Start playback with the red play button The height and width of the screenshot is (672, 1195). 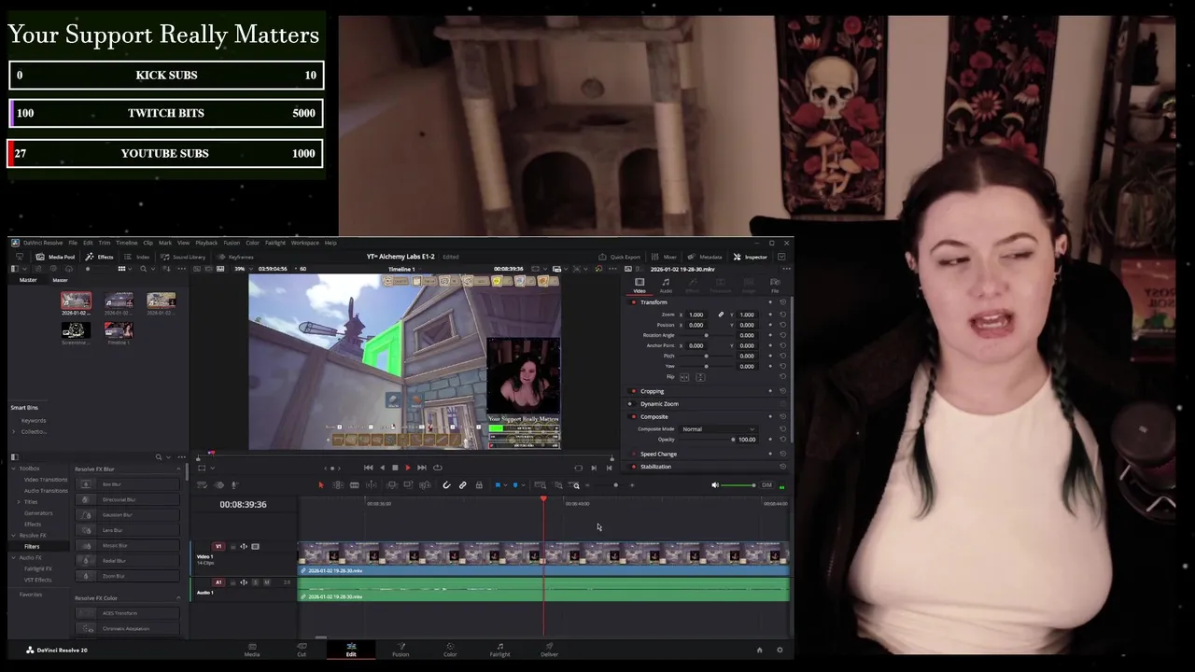(408, 468)
